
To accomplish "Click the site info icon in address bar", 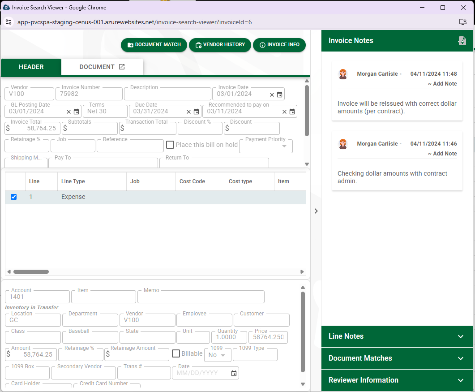I will tap(9, 22).
